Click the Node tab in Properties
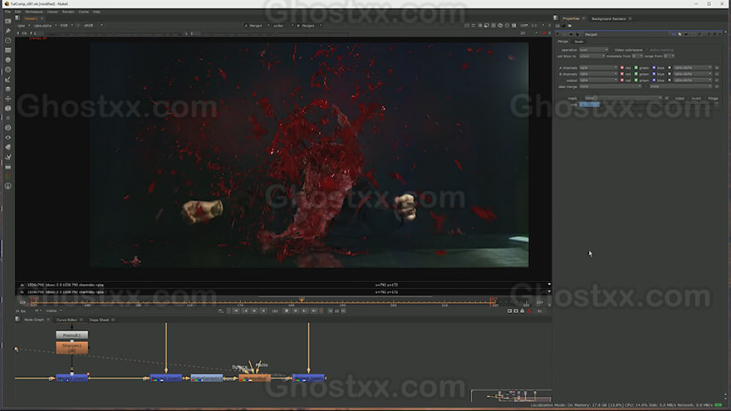This screenshot has height=411, width=731. pos(578,42)
